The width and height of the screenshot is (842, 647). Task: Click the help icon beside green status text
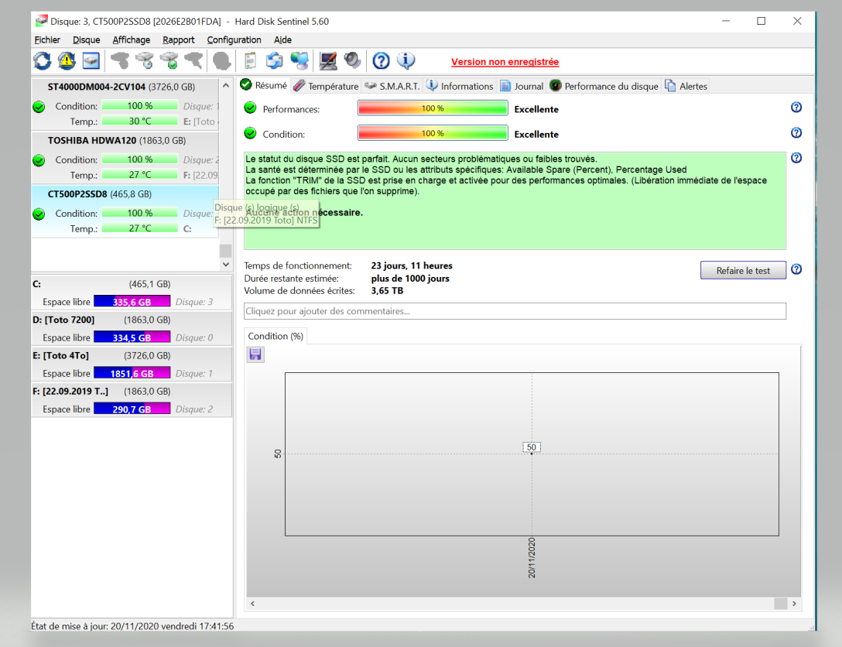pos(796,158)
